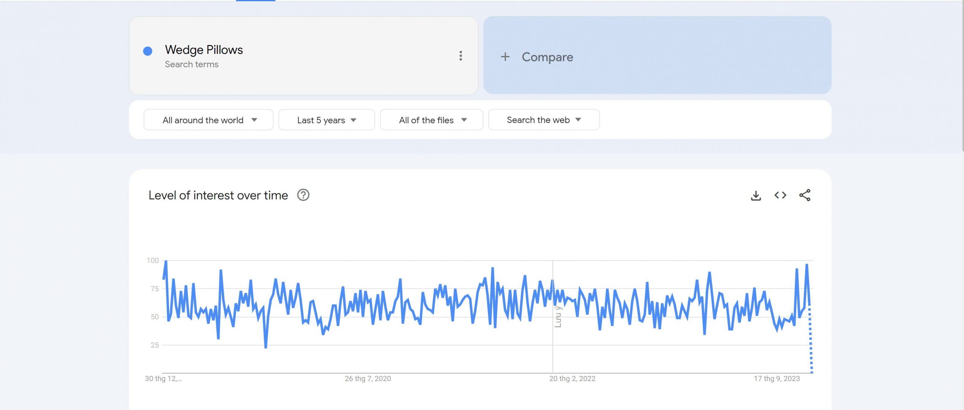Click the Compare card to add term
Image resolution: width=964 pixels, height=410 pixels.
point(657,55)
